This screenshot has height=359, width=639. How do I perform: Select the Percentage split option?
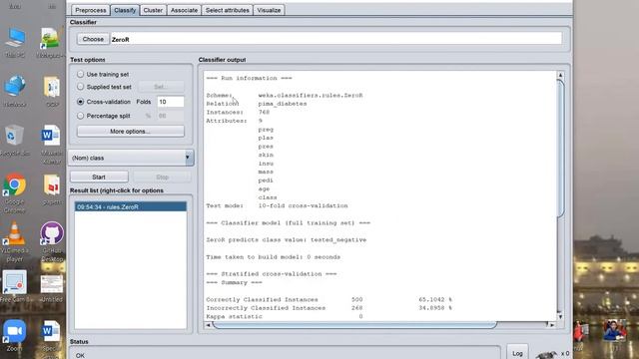80,116
